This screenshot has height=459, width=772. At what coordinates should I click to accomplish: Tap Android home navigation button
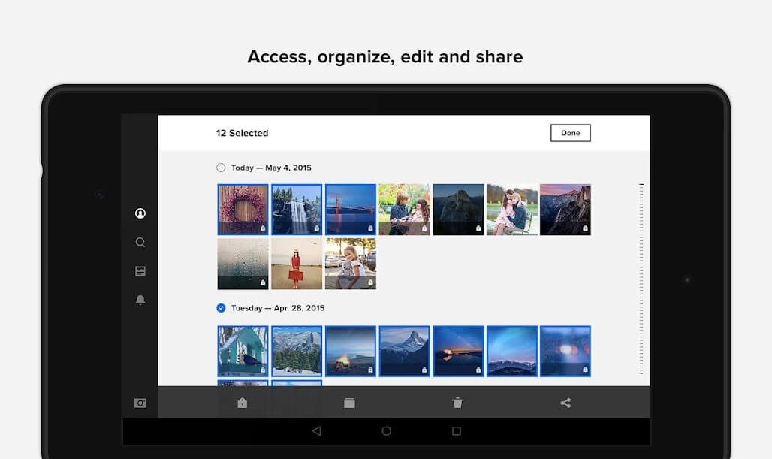(387, 431)
